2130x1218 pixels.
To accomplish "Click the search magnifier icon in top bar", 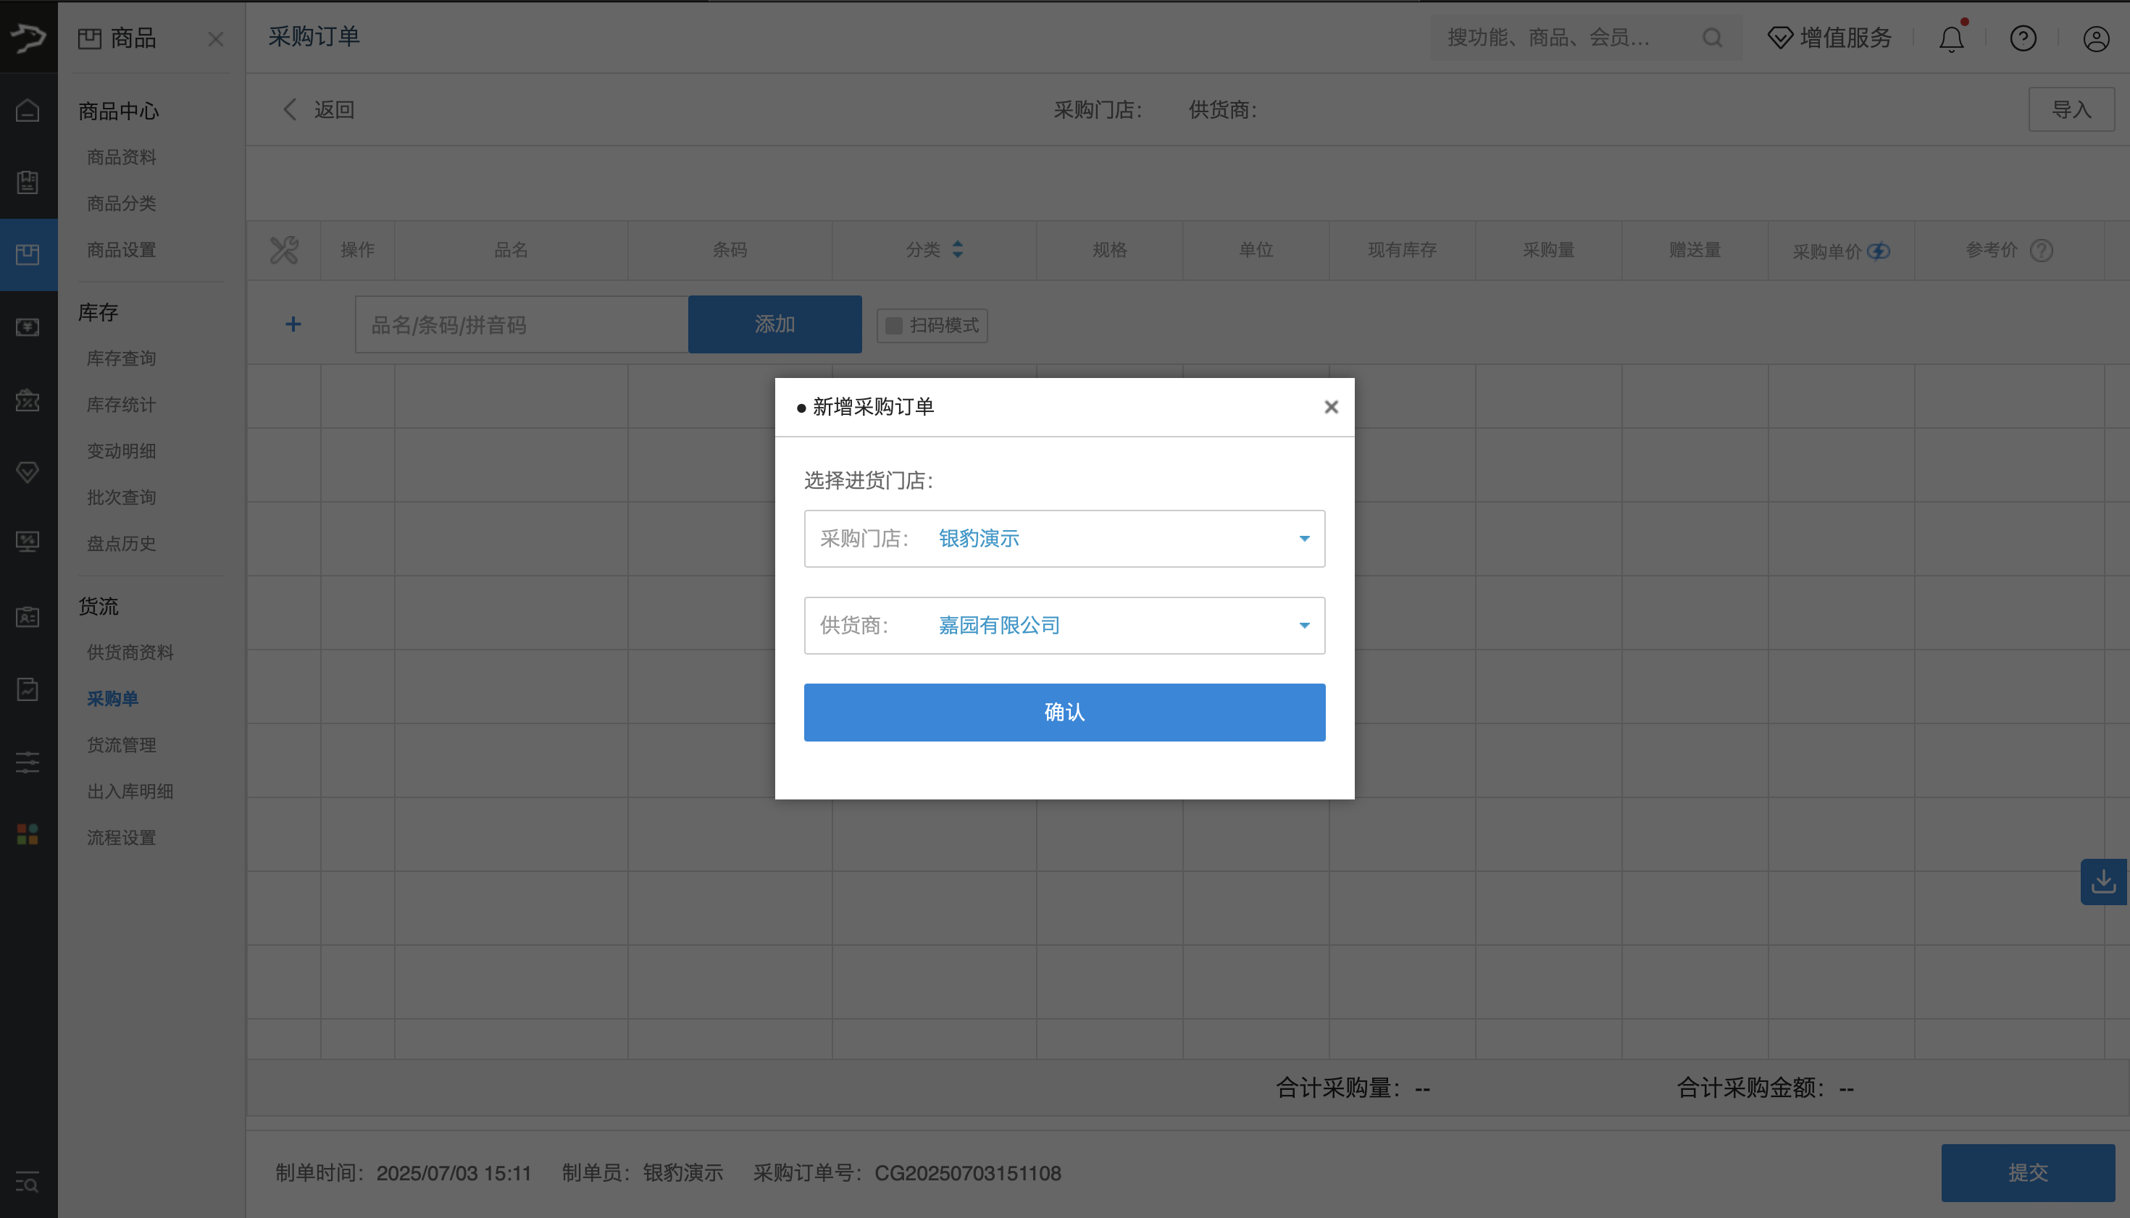I will (1713, 38).
